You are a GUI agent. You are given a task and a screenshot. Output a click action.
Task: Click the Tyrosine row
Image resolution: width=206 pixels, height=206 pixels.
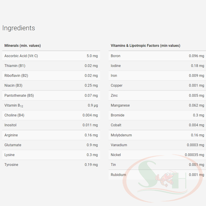[51, 165]
